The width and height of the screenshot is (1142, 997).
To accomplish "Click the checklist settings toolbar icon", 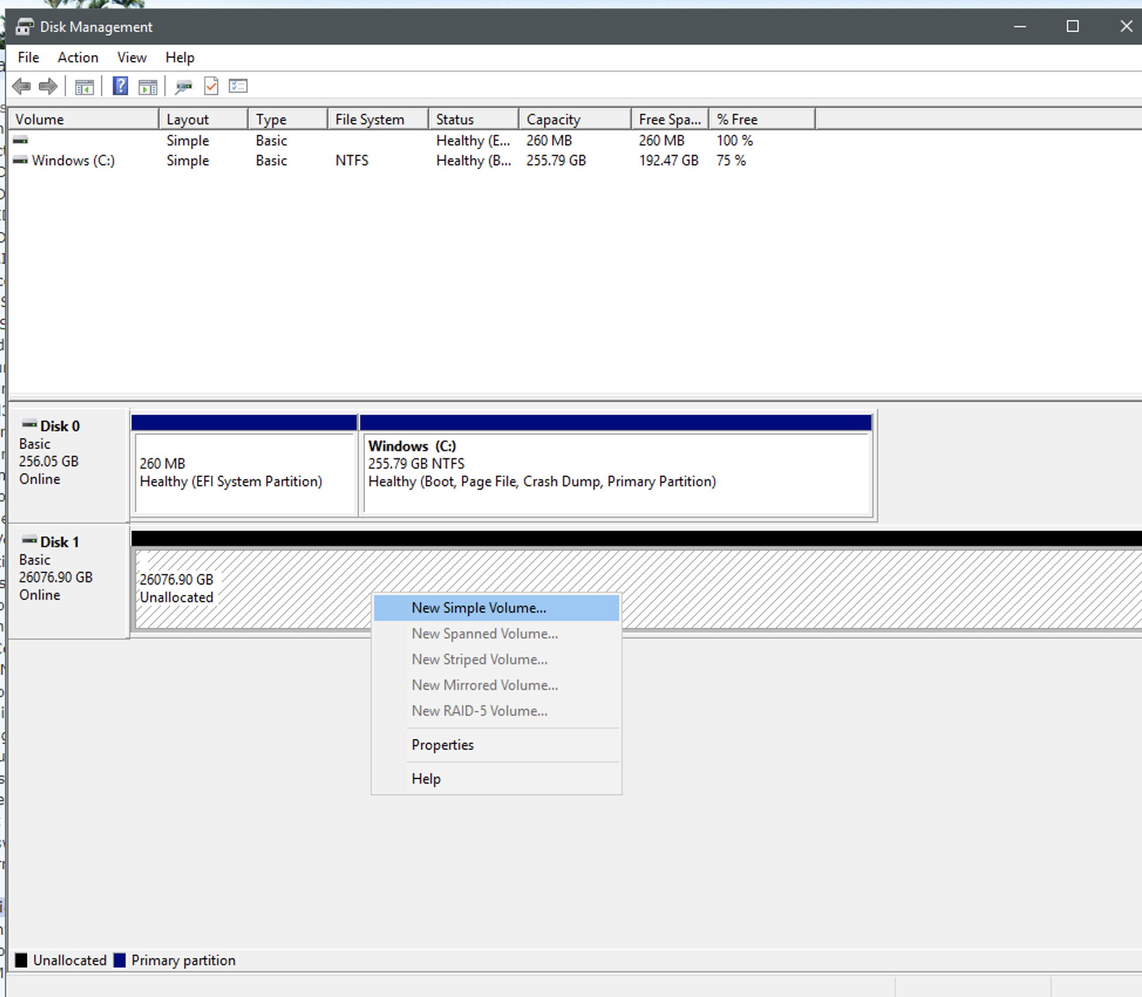I will point(238,86).
